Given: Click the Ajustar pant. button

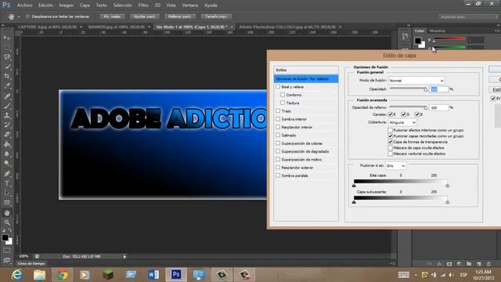Looking at the screenshot, I should click(145, 16).
